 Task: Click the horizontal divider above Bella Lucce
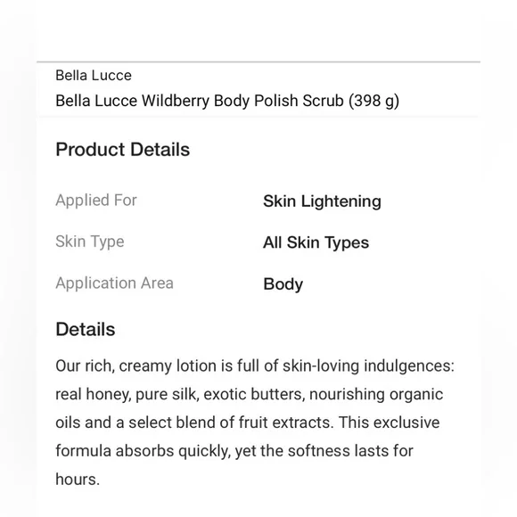point(258,62)
